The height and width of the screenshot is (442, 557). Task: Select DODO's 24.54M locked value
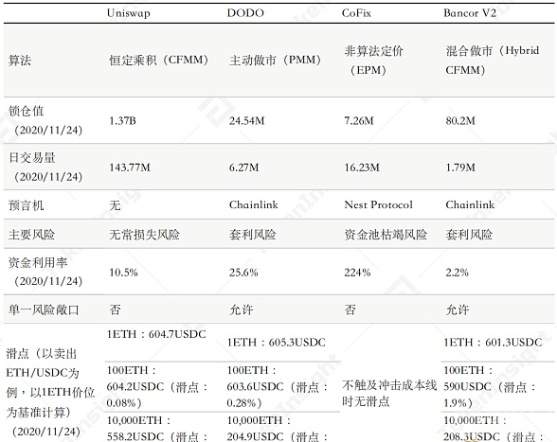click(247, 121)
